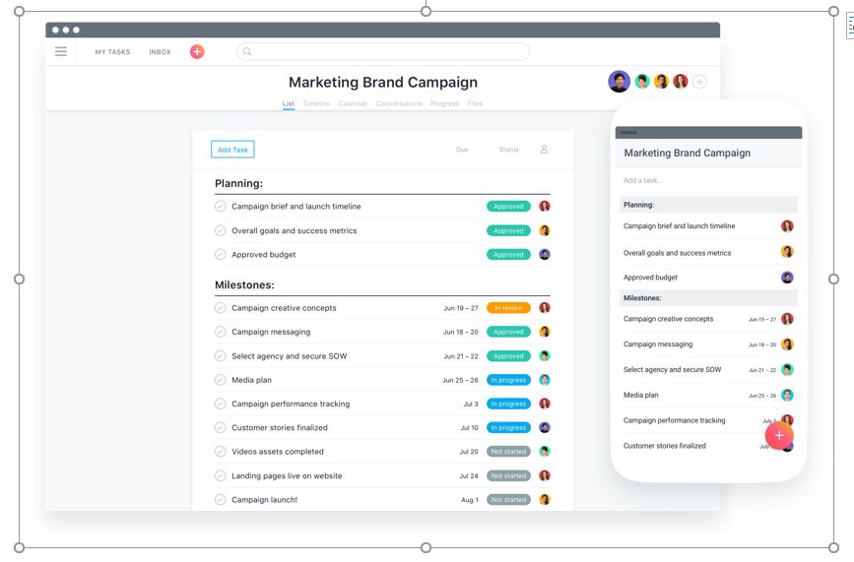This screenshot has width=854, height=562.
Task: Click assignee avatar for Campaign launch! task
Action: [x=545, y=499]
